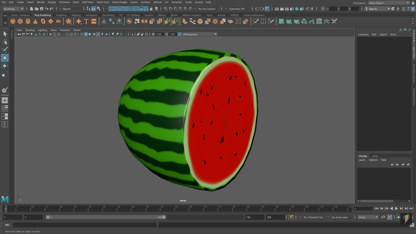
Task: Create a polygon cone from the shelf
Action: click(35, 21)
